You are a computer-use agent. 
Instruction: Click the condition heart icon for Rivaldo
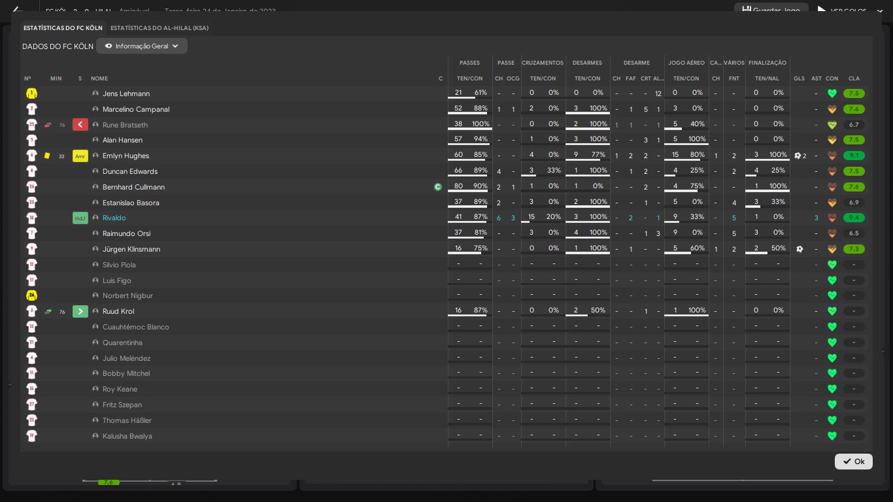[x=832, y=218]
